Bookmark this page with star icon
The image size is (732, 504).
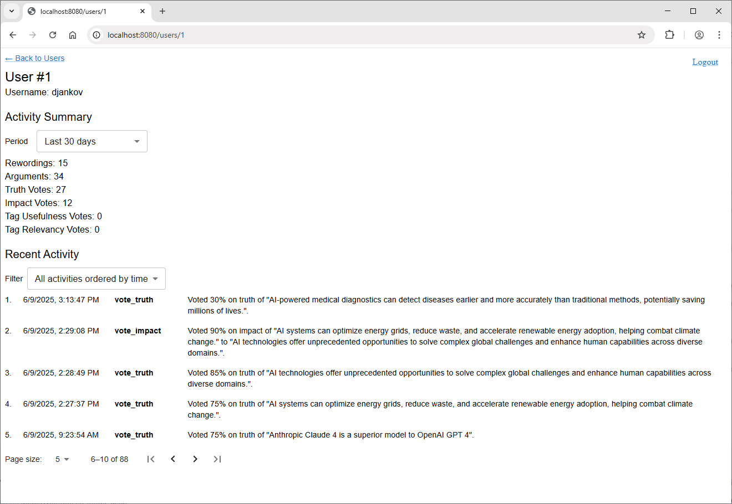642,35
